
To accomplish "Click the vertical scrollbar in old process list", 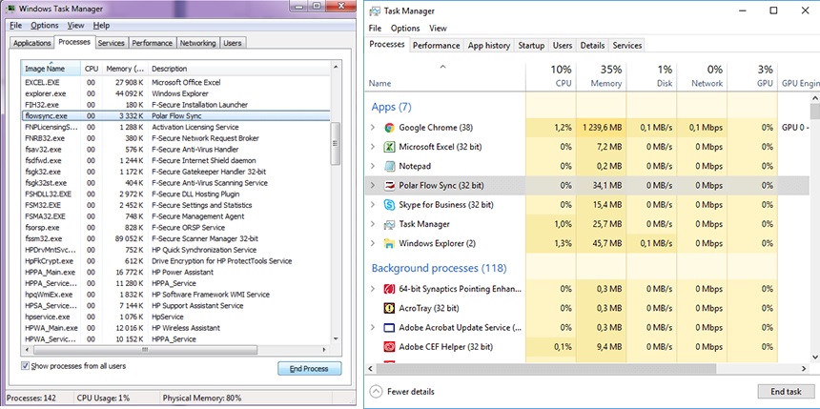I will 336,144.
